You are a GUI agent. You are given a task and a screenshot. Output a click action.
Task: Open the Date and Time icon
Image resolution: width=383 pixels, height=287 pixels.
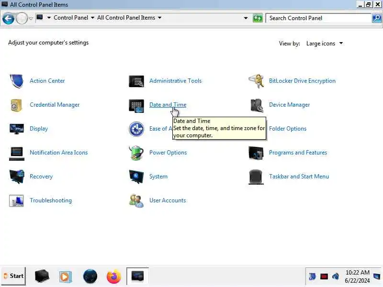pyautogui.click(x=136, y=106)
